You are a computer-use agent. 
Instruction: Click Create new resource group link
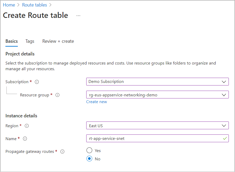pyautogui.click(x=97, y=102)
